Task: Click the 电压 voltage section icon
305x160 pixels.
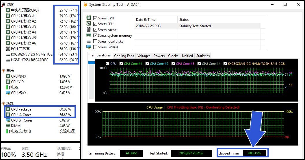Action: click(3, 71)
